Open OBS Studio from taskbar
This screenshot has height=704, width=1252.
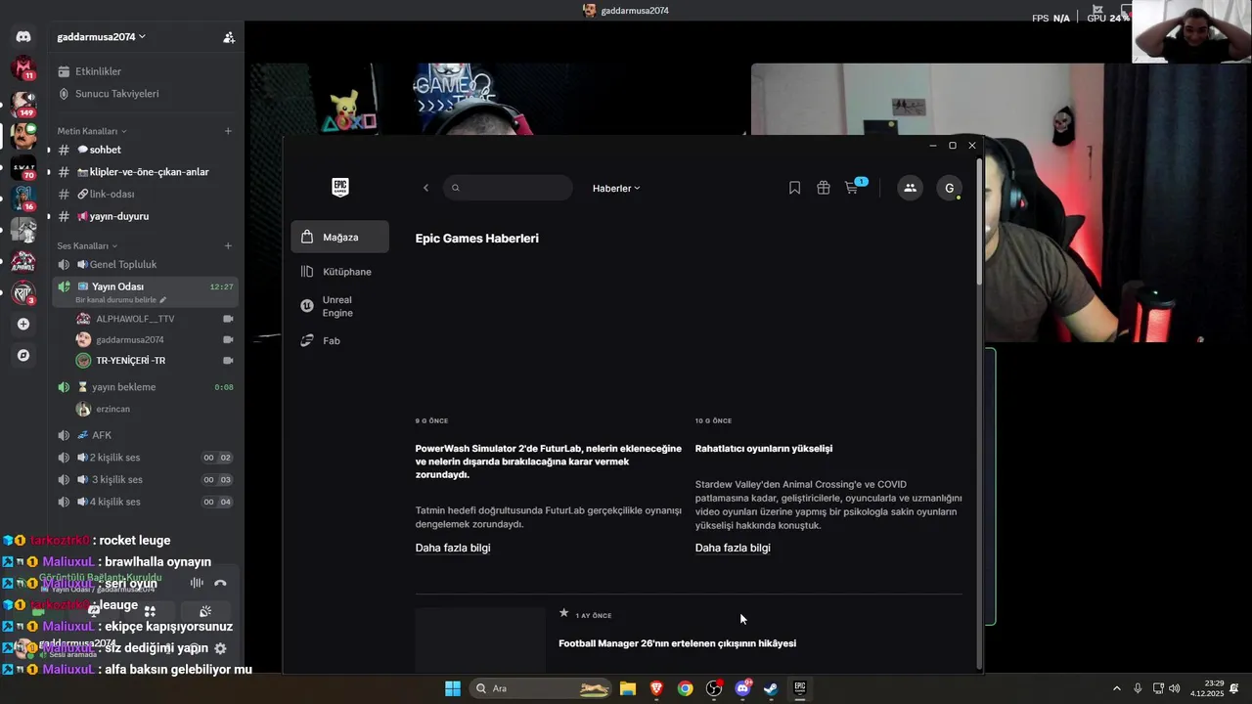[714, 688]
